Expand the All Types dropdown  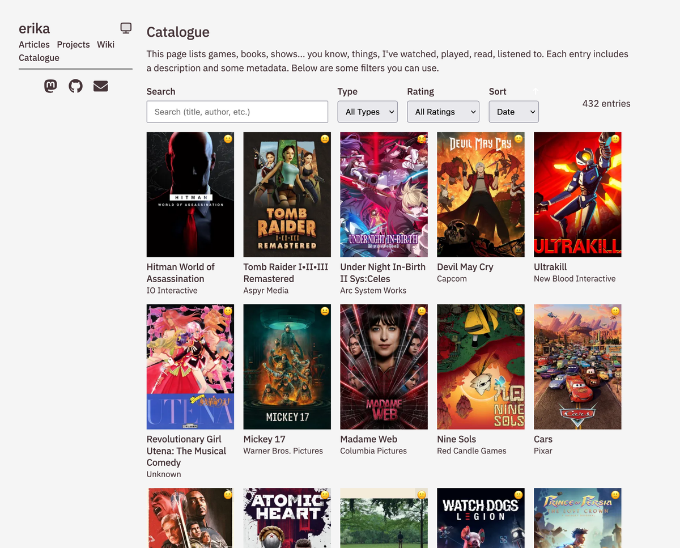[x=367, y=112]
